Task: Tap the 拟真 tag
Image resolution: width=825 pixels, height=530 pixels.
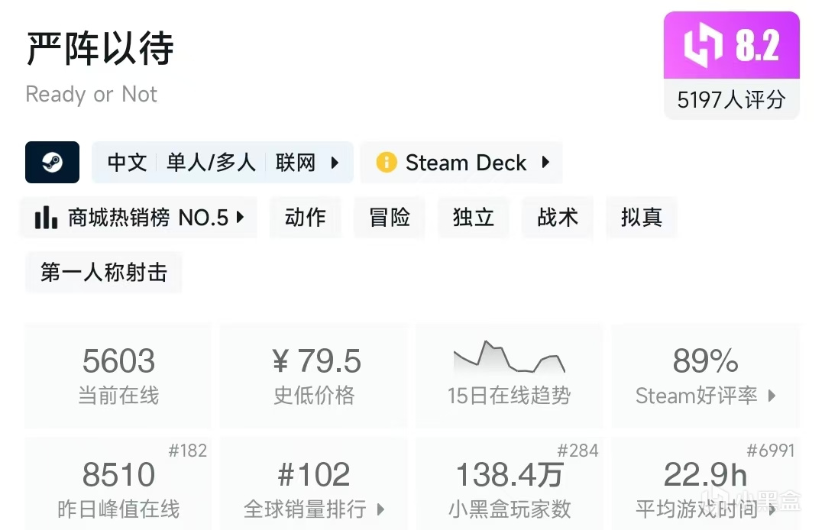Action: (x=642, y=218)
